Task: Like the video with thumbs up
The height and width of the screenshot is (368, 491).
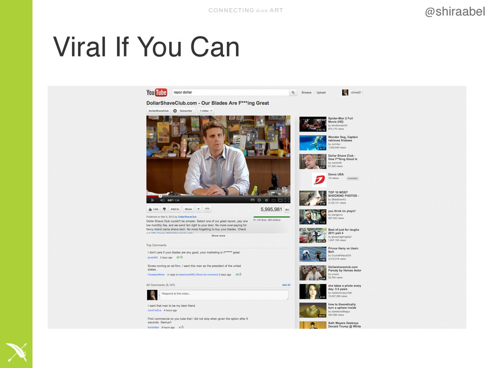Action: tap(153, 209)
